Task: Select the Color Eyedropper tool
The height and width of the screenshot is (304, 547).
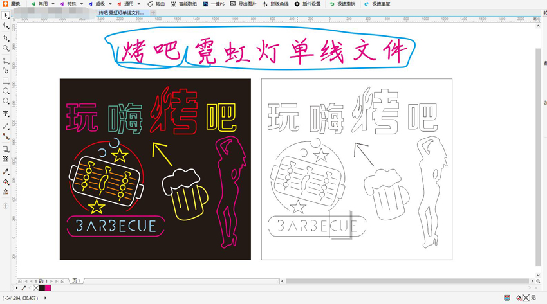Action: [6, 172]
